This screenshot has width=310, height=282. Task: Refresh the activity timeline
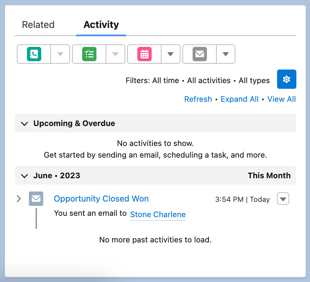coord(198,99)
